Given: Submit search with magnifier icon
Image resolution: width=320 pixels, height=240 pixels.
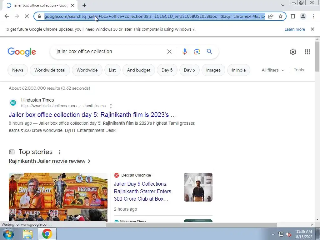Looking at the screenshot, I should click(x=209, y=52).
